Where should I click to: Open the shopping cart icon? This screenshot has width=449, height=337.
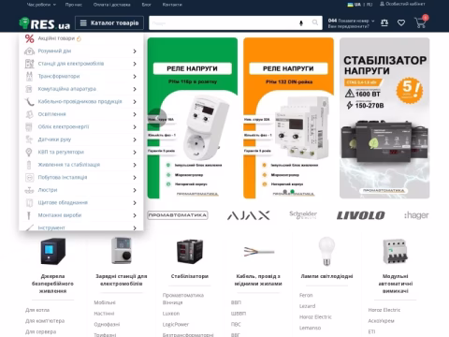(x=420, y=22)
